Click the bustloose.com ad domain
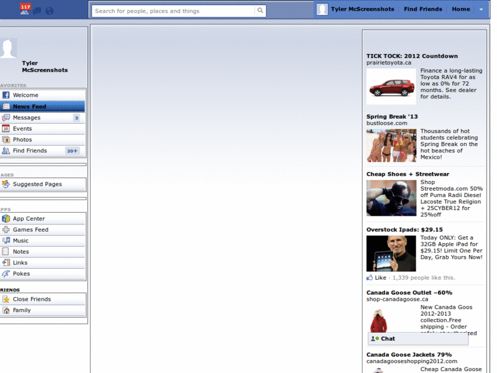The image size is (497, 373). (x=386, y=123)
